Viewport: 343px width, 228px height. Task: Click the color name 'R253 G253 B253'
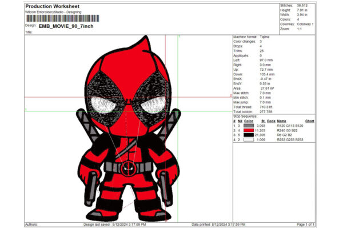[x=290, y=139]
